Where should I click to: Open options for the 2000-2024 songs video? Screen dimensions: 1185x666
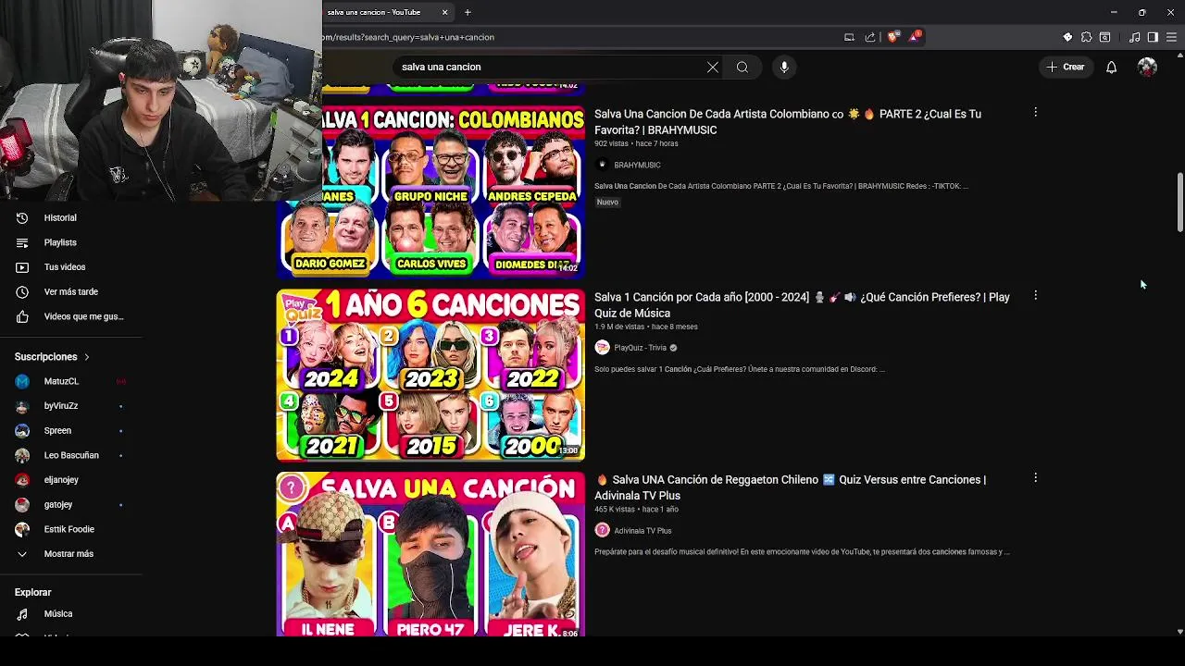1035,295
